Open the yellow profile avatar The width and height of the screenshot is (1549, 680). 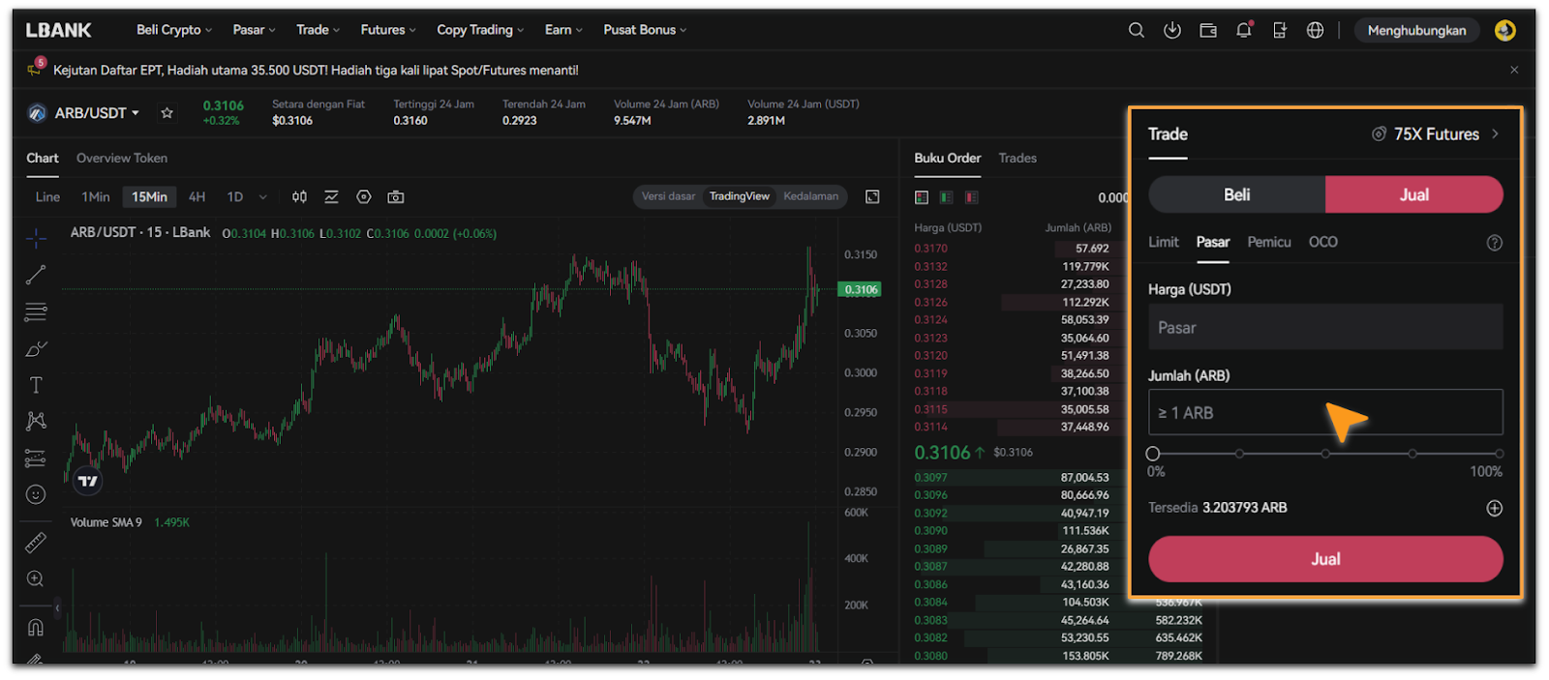coord(1504,30)
